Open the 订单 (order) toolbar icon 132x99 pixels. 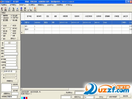(2, 9)
